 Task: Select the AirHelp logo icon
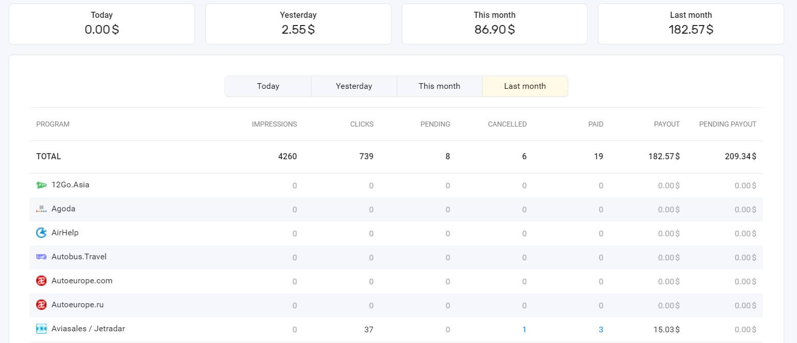click(41, 233)
